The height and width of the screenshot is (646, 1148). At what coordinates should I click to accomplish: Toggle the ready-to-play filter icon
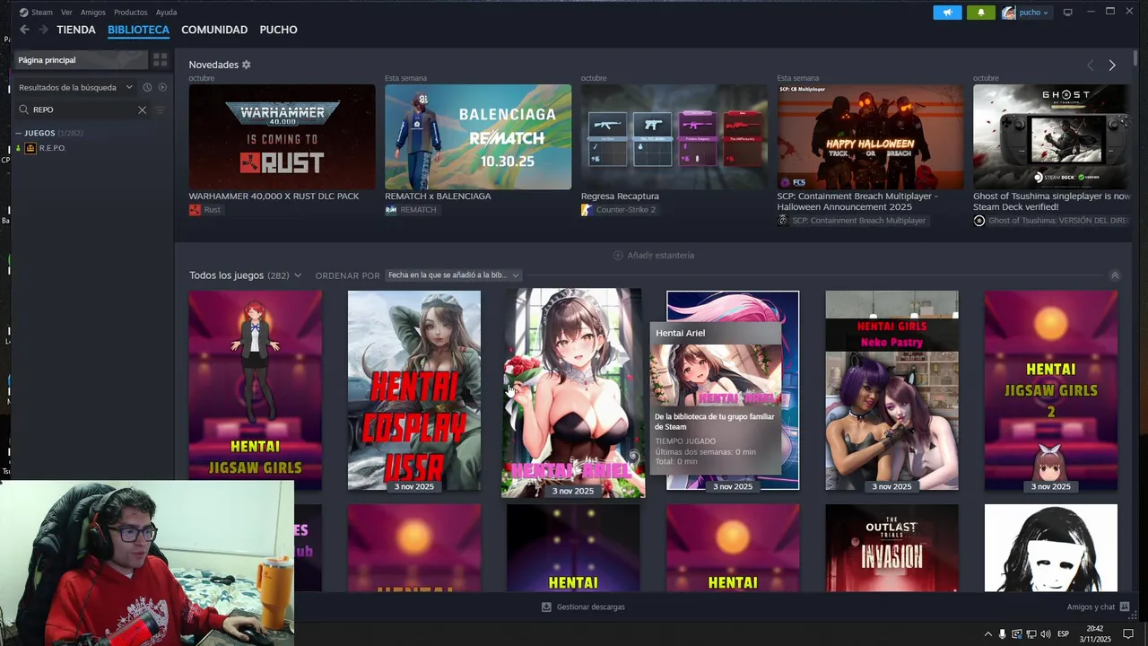162,87
